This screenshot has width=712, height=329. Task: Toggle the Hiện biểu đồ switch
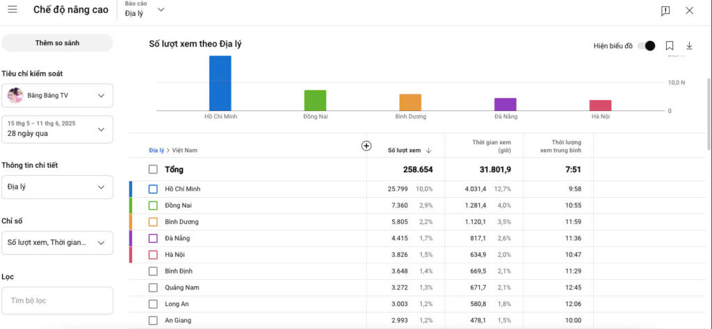click(x=646, y=46)
